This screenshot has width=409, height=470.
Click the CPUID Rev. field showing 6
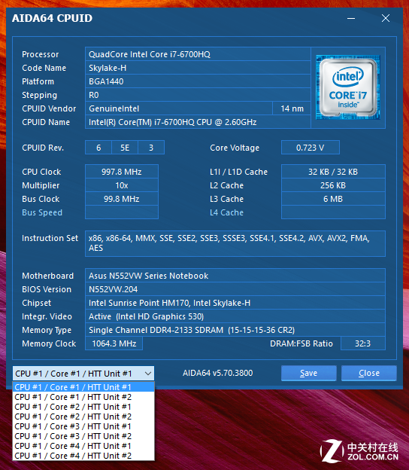point(98,148)
